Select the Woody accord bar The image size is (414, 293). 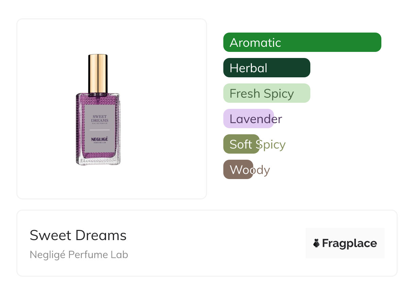tap(238, 170)
